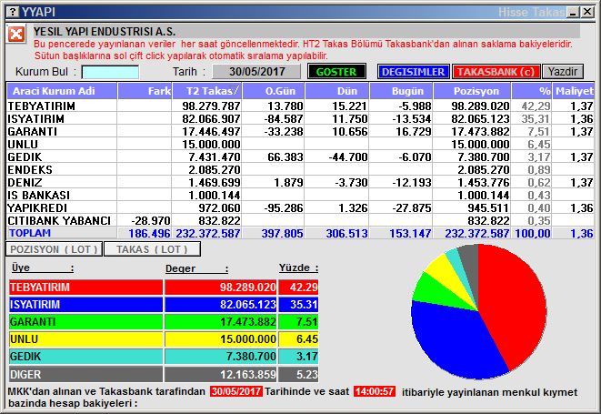601x414 pixels.
Task: Select ENDEKS row in the table
Action: (x=300, y=169)
